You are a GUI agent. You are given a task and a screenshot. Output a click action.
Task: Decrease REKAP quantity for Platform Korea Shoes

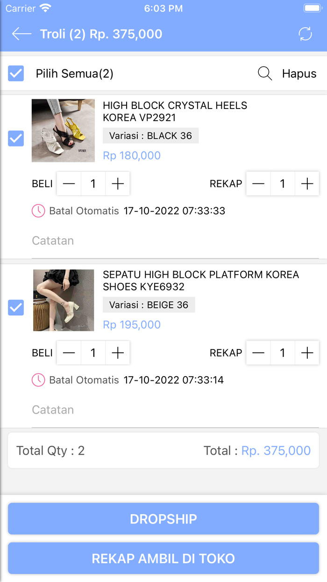tap(258, 353)
